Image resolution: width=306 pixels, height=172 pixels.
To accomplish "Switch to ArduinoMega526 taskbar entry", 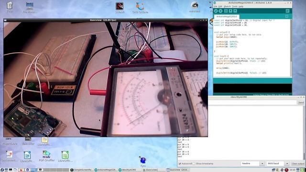I will [x=106, y=170].
